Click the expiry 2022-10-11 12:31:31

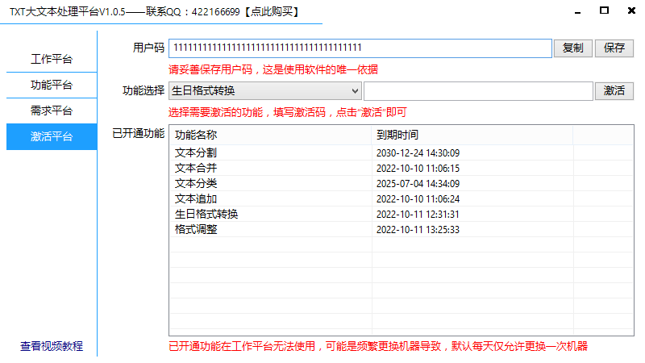pyautogui.click(x=418, y=215)
